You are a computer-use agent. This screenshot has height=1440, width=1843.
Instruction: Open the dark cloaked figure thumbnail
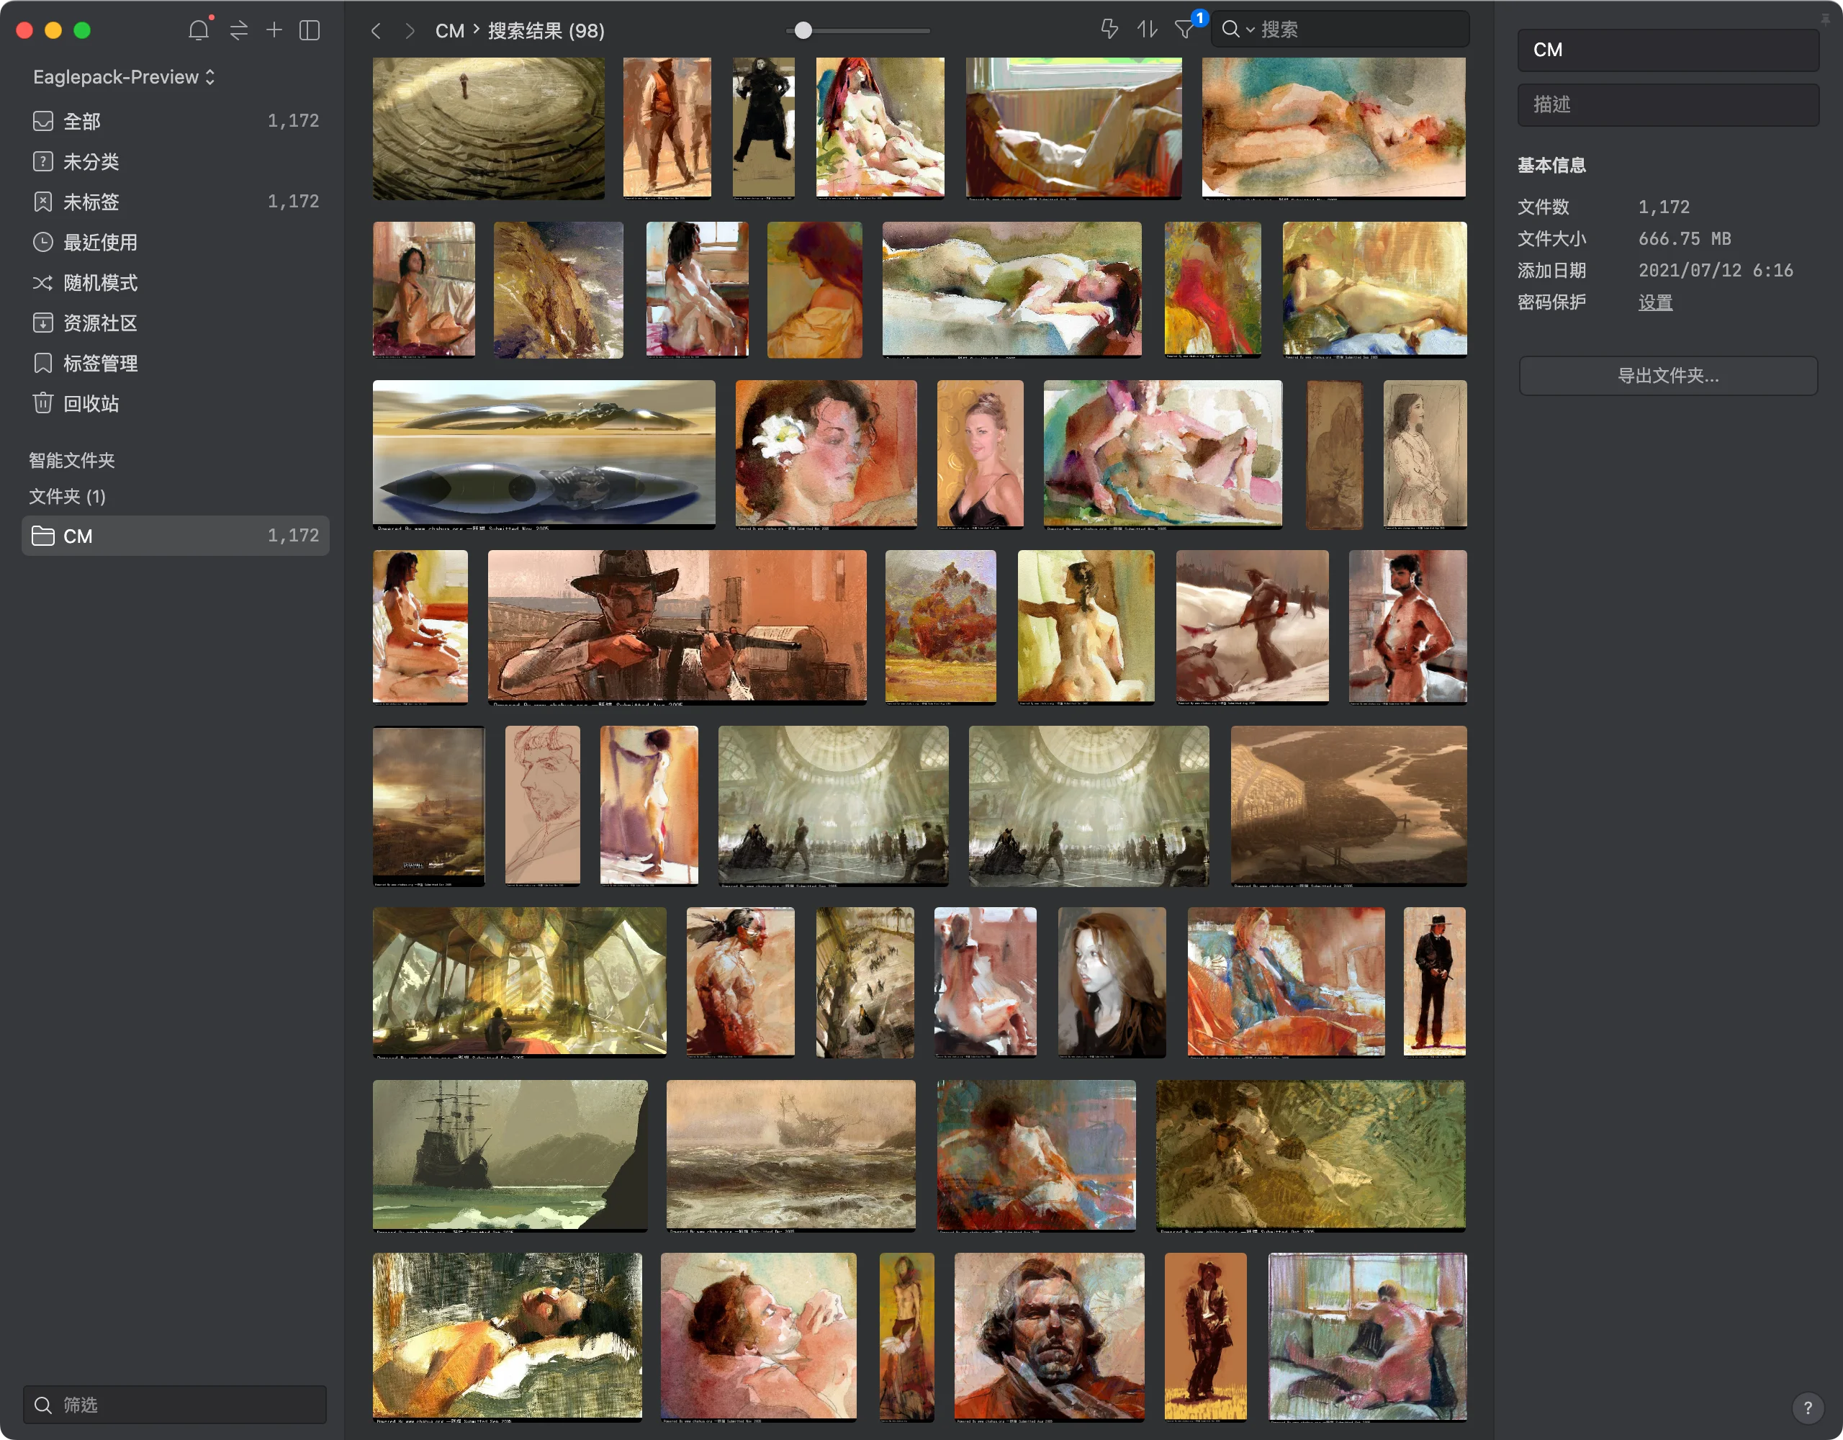click(x=764, y=128)
